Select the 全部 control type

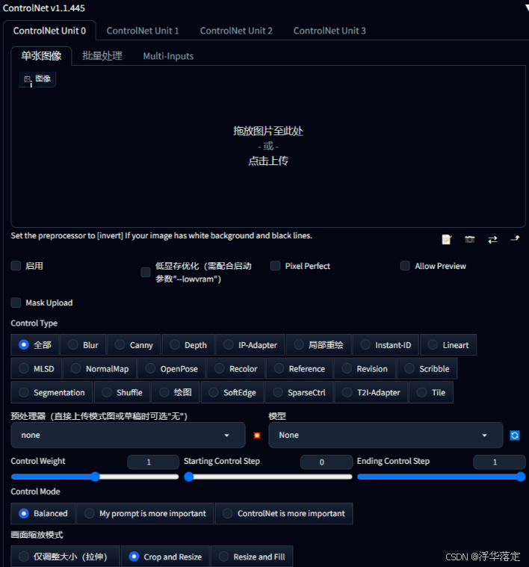35,345
